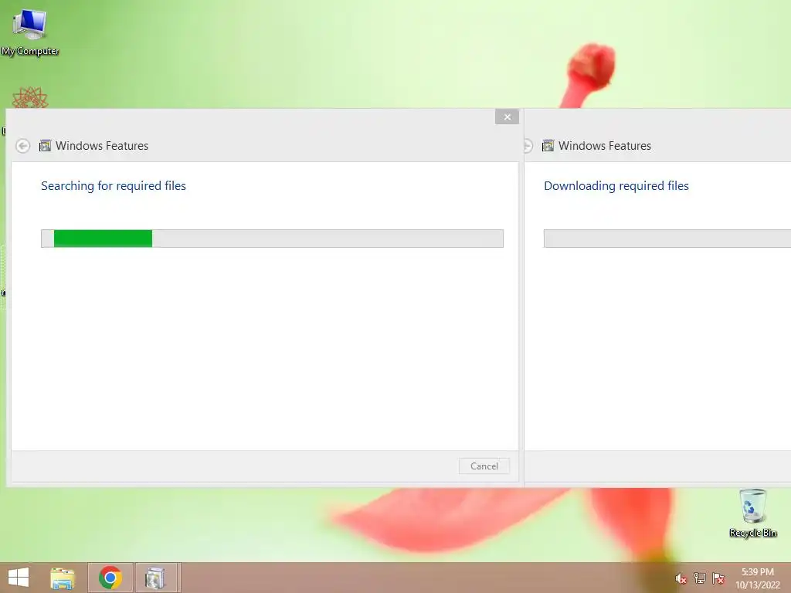Screen dimensions: 791x593
Task: Click the green search progress bar
Action: [x=272, y=239]
